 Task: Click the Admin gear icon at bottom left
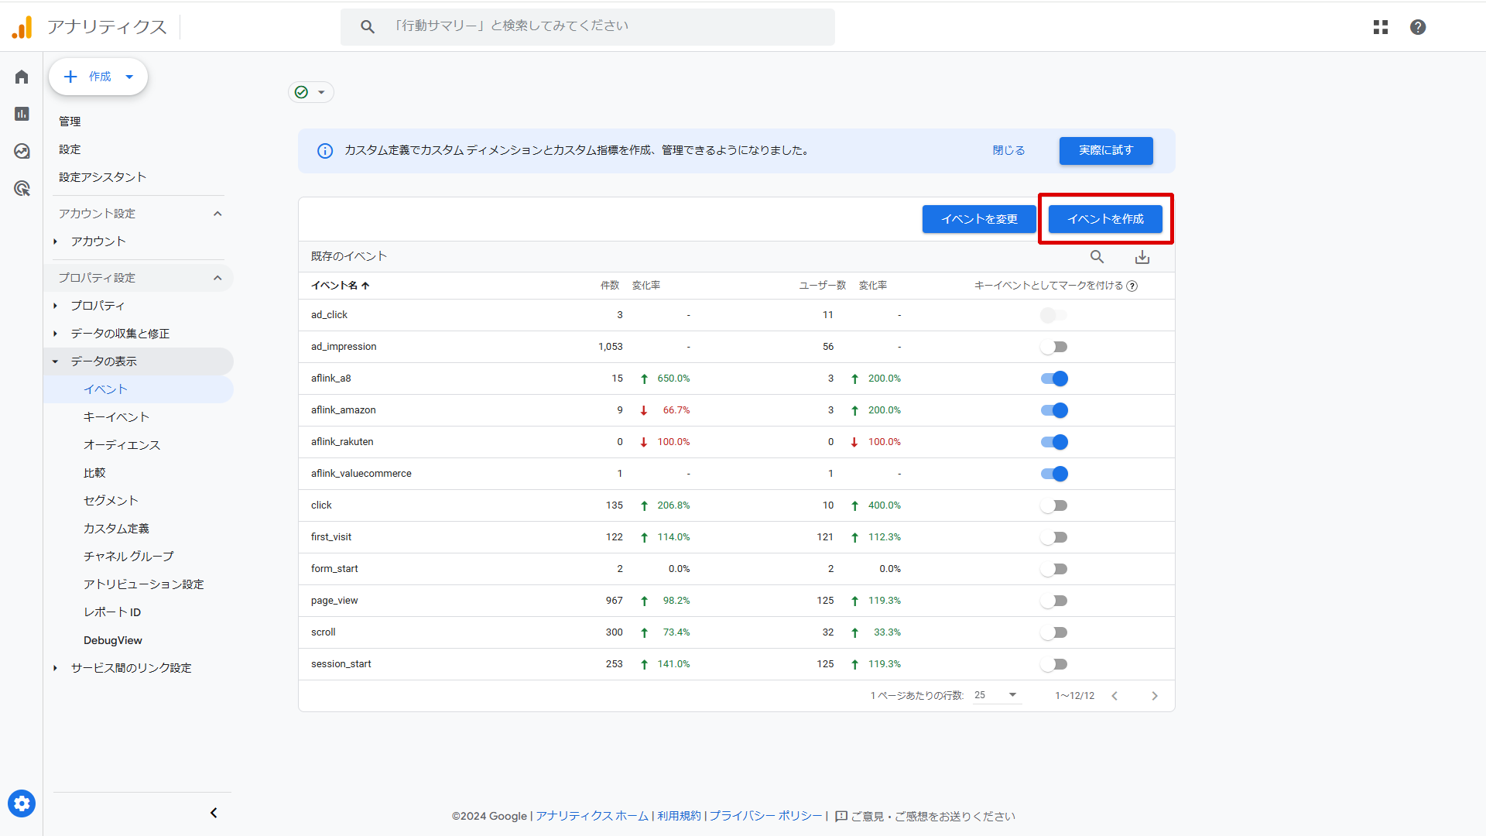coord(22,803)
